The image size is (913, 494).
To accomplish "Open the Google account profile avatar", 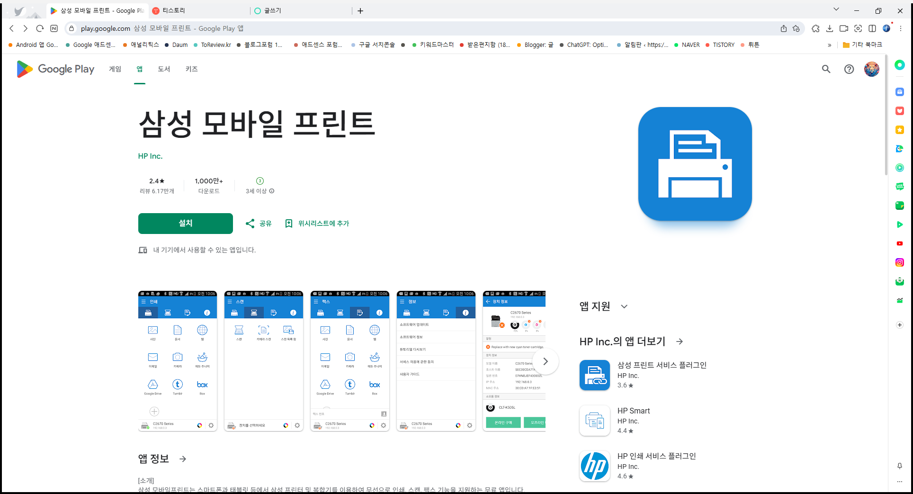I will tap(871, 69).
